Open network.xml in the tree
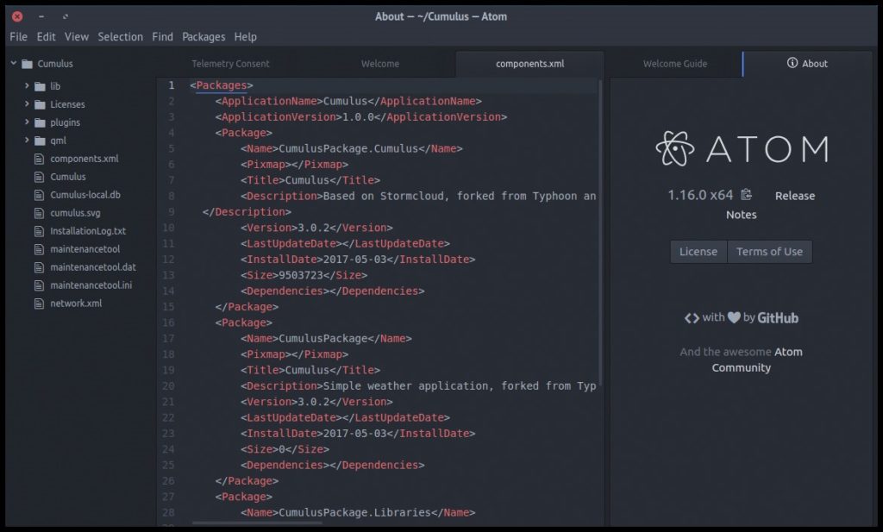 coord(76,304)
